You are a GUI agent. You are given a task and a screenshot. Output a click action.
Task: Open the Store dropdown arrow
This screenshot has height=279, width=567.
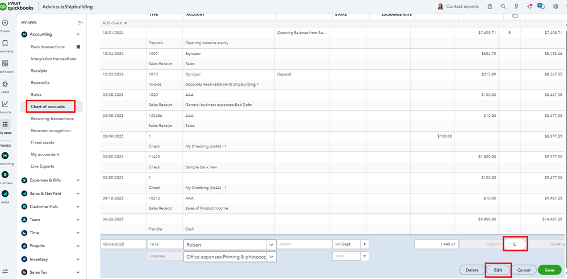coord(364,256)
